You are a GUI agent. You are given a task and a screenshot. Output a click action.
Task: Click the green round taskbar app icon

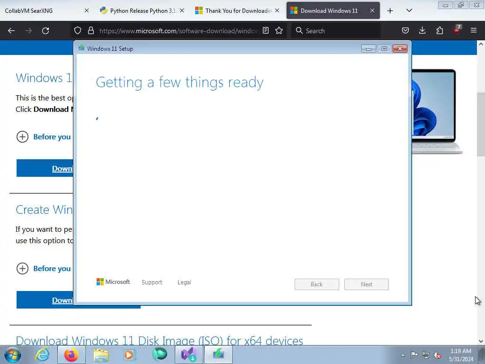160,354
